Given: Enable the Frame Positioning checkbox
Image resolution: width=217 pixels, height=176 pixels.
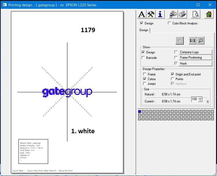Looking at the screenshot, I should pyautogui.click(x=176, y=57).
